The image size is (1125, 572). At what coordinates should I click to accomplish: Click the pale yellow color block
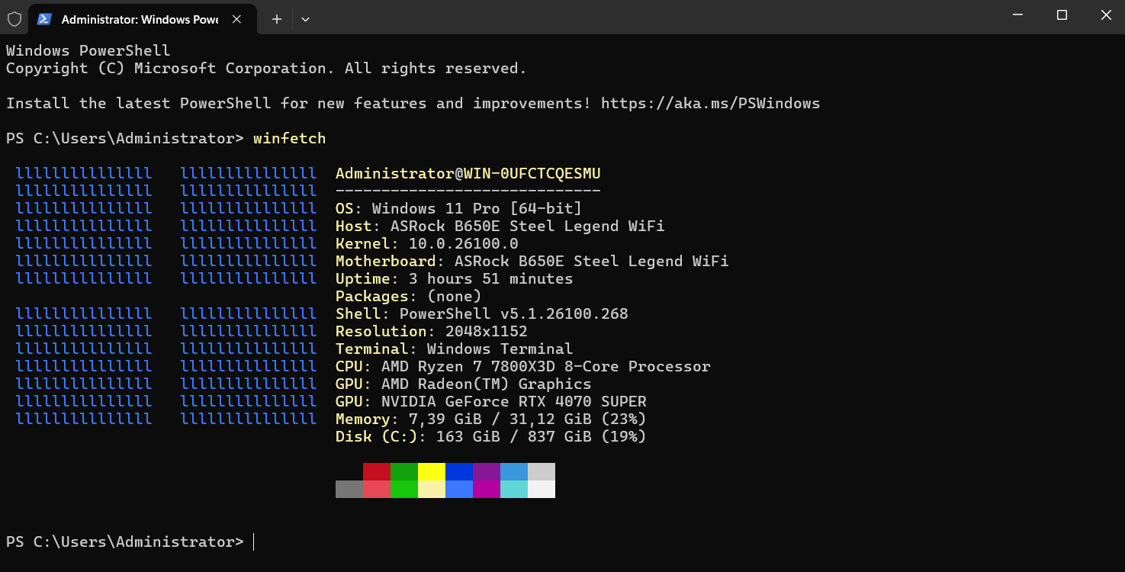pos(432,489)
